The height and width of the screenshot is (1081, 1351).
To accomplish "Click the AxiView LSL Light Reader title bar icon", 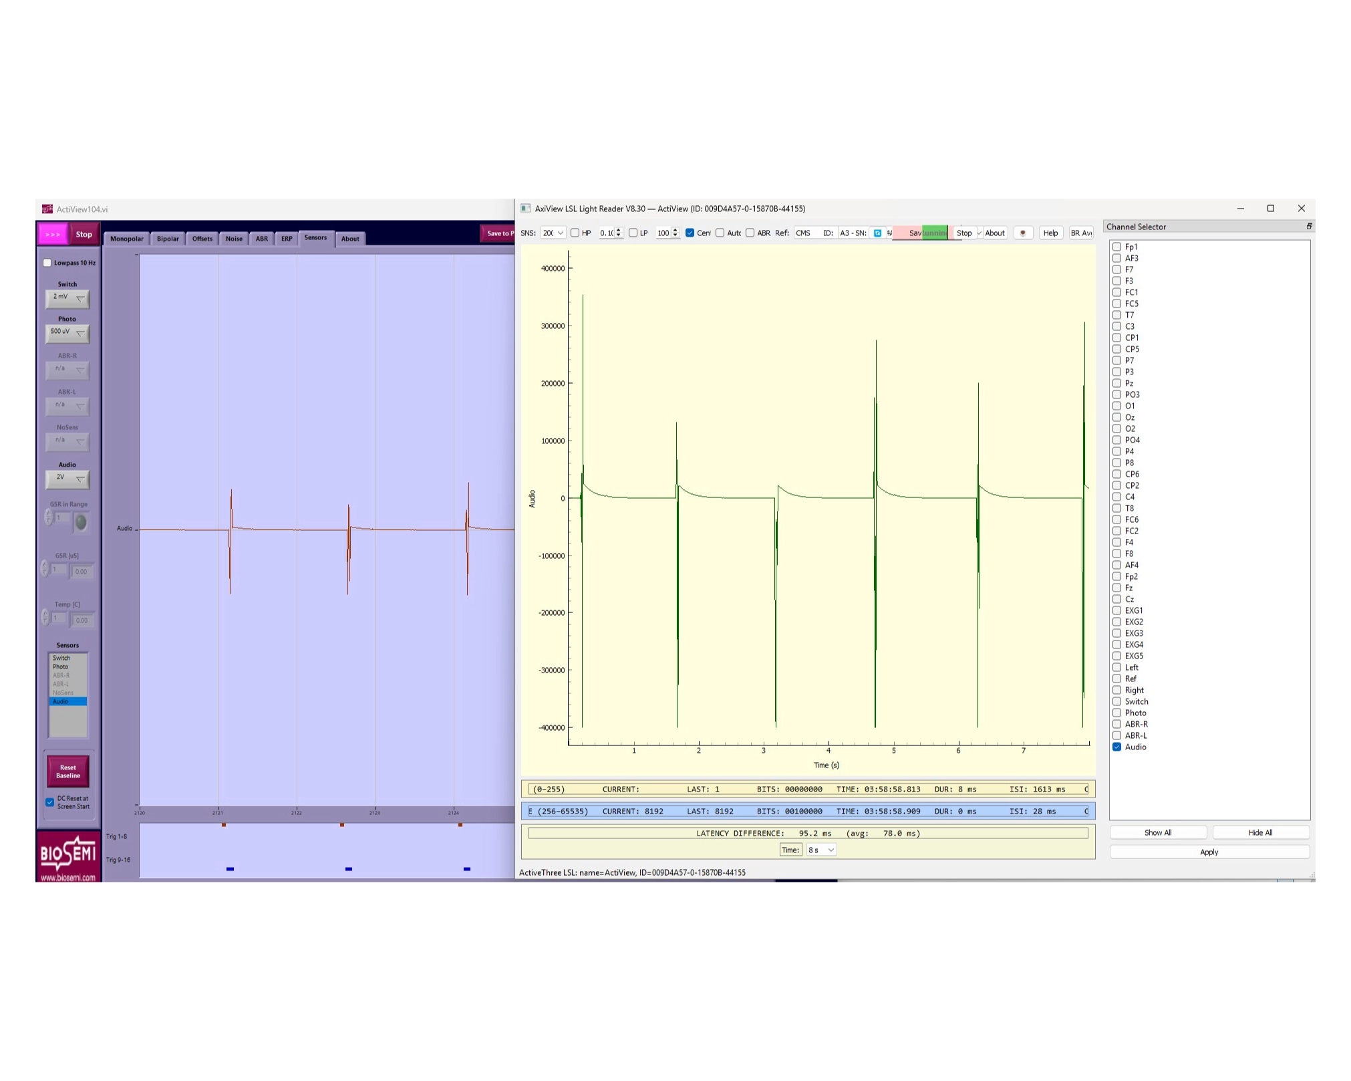I will pyautogui.click(x=526, y=209).
